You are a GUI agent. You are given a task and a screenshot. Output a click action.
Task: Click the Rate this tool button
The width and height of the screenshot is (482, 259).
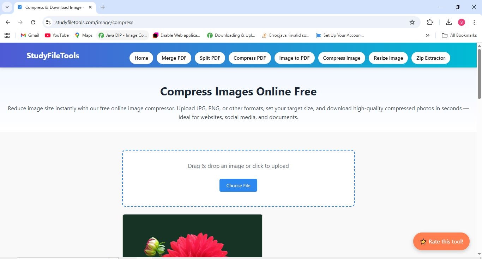[x=441, y=241]
